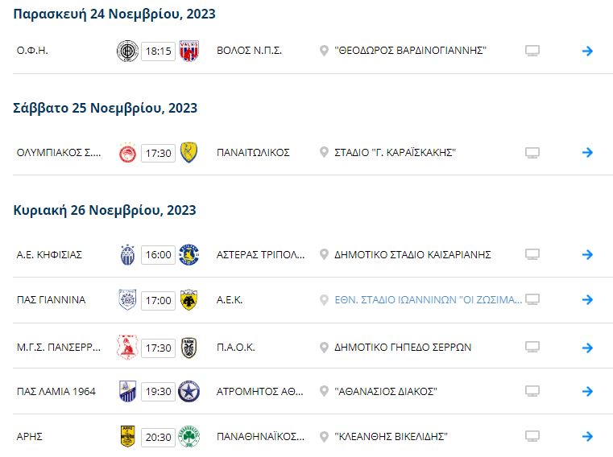The image size is (613, 457).
Task: Click the TV icon on the Olympiacos row
Action: (532, 153)
